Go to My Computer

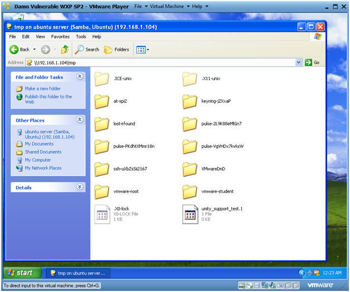tap(38, 160)
